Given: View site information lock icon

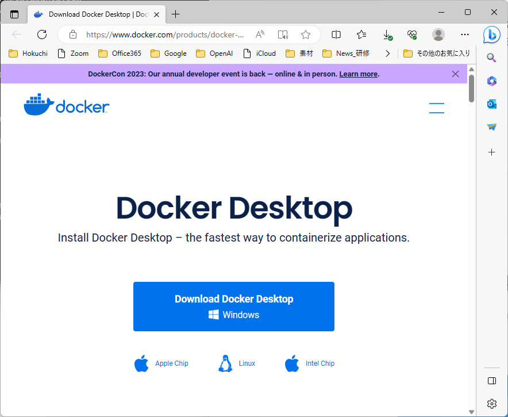Looking at the screenshot, I should pos(73,35).
